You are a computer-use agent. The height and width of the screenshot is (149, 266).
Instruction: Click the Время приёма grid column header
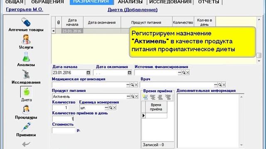coord(156,107)
